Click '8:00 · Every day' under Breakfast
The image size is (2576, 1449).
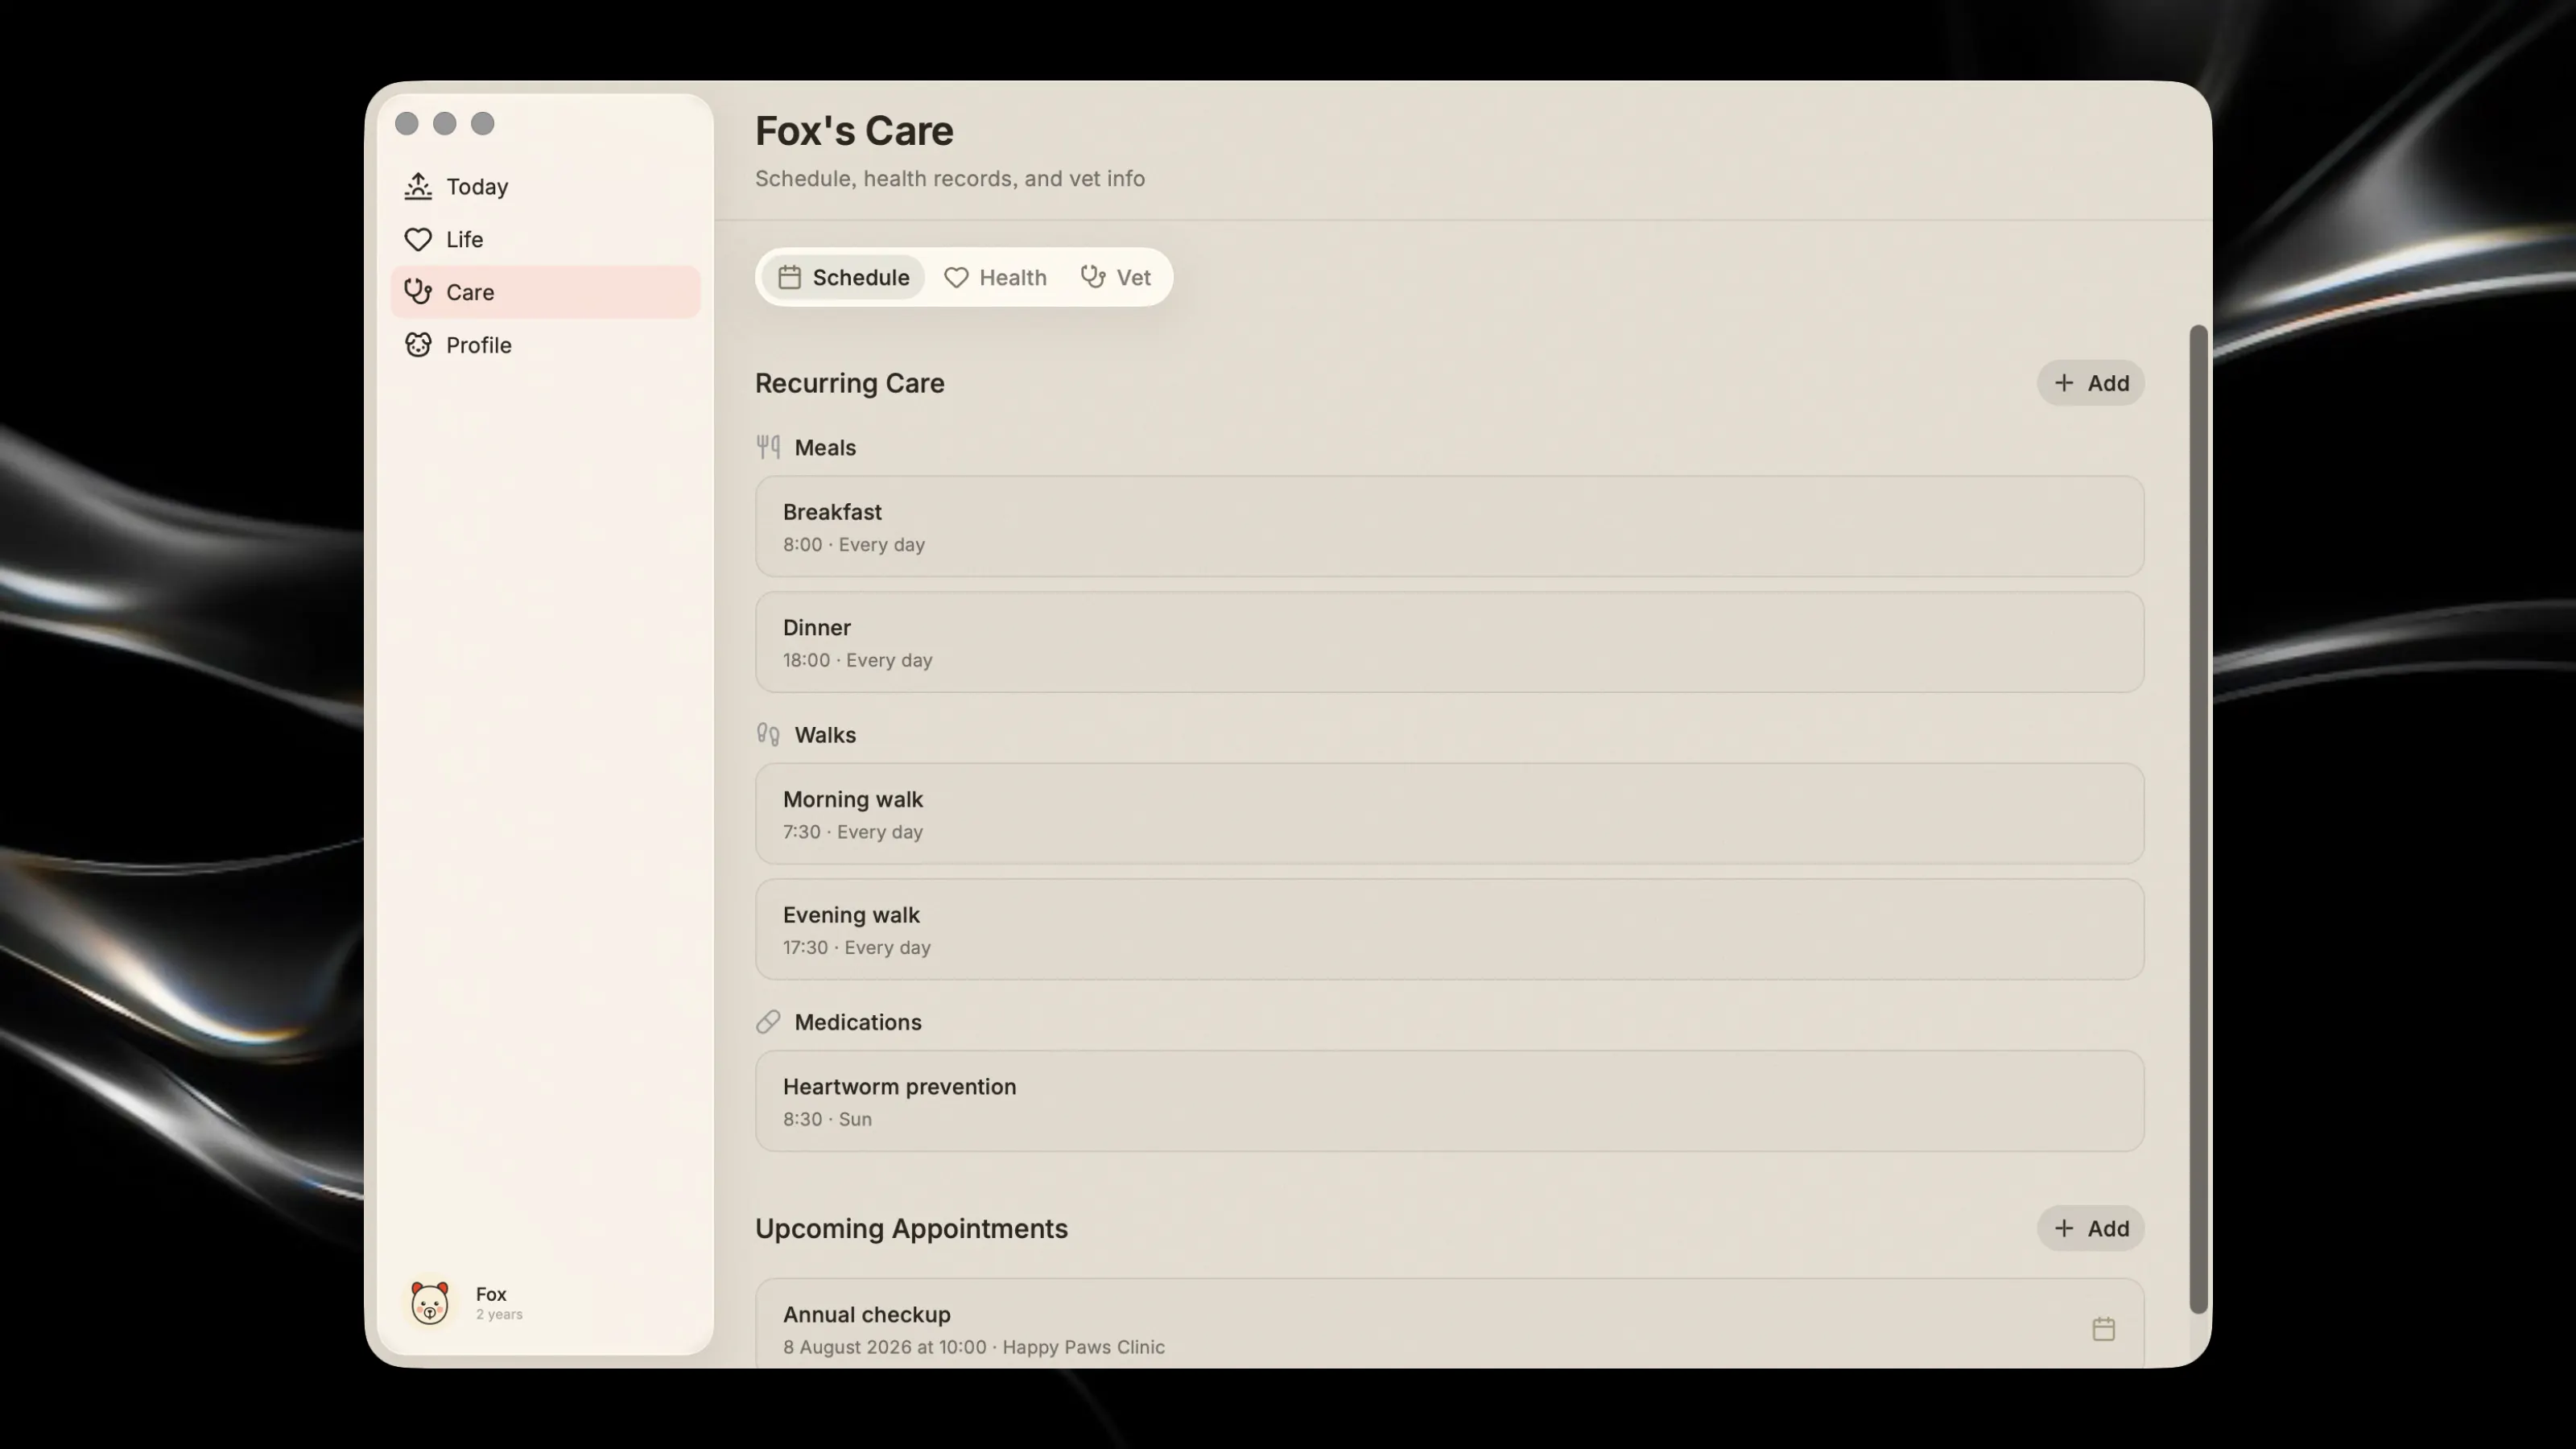[x=854, y=545]
